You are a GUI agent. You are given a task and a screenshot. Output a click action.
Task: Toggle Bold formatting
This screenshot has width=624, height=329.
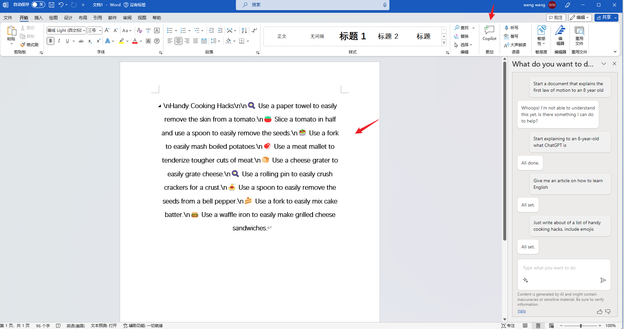click(51, 41)
